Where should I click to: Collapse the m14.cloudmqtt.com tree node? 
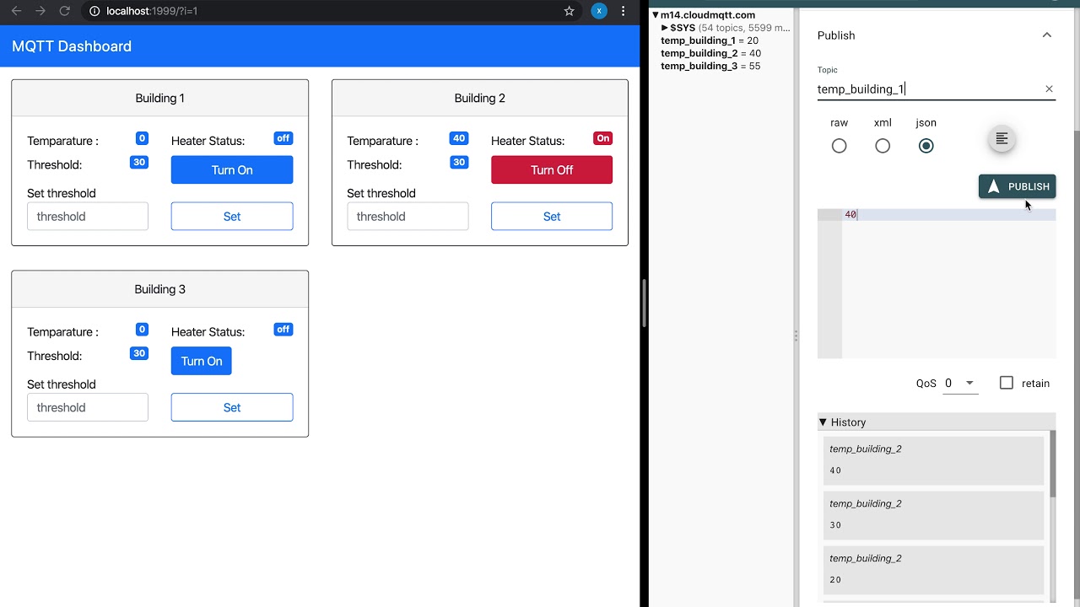point(656,15)
